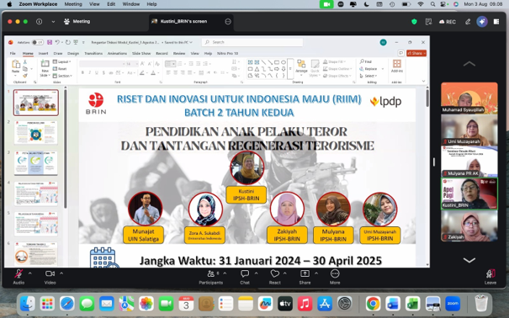
Task: Open the More options icon
Action: coord(335,273)
